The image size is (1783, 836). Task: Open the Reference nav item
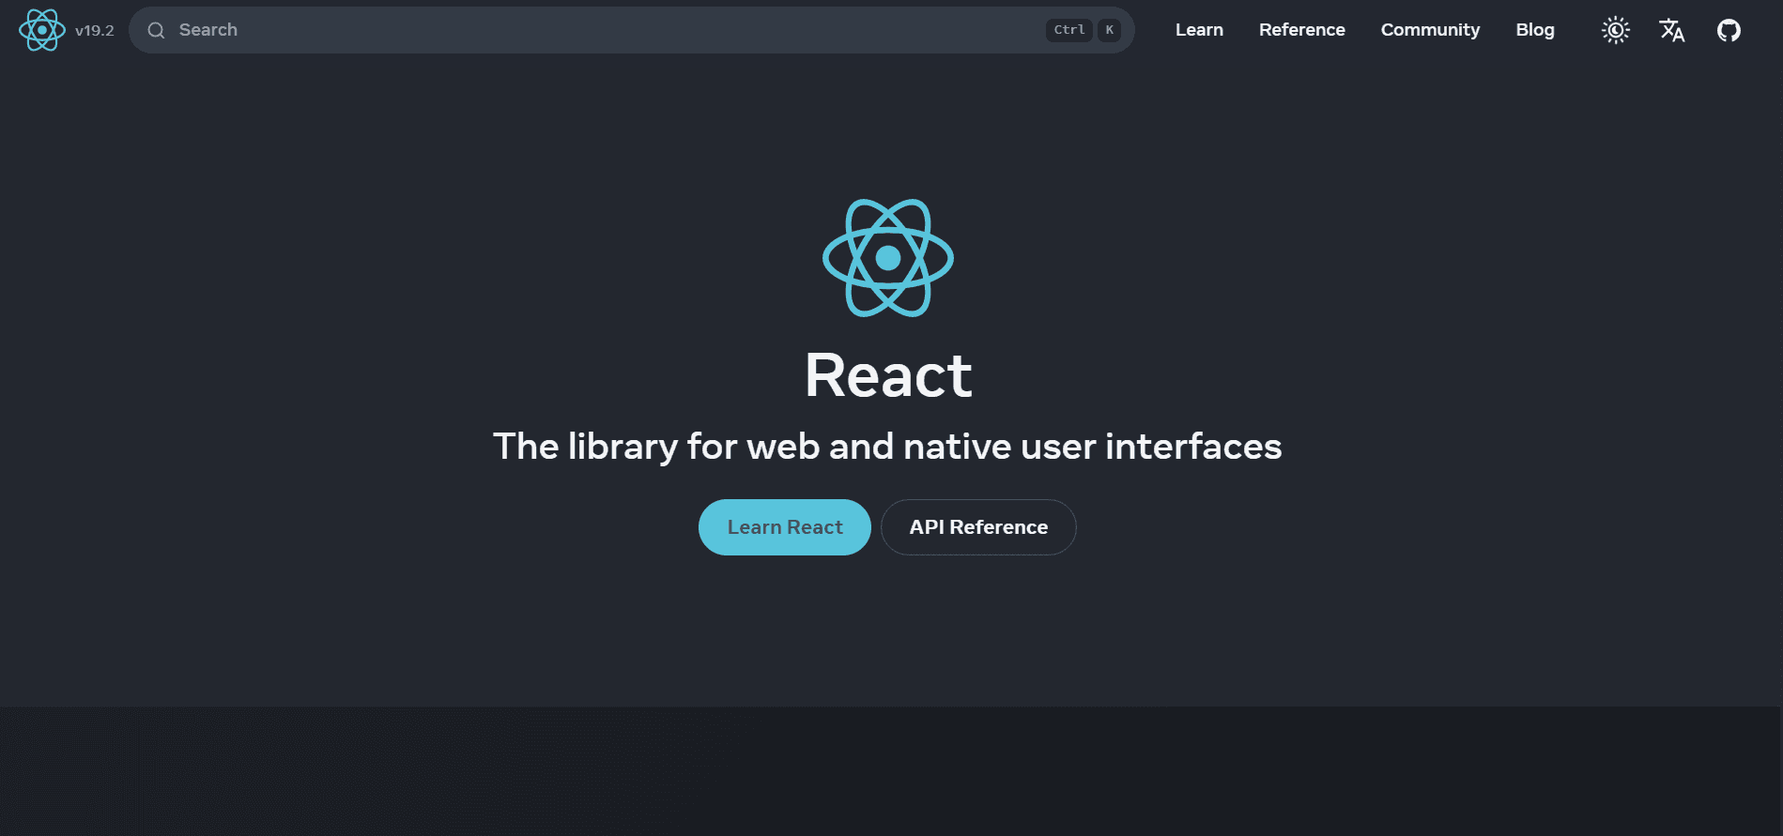(1301, 30)
